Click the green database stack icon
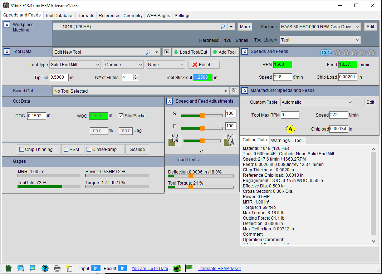 coord(177,268)
